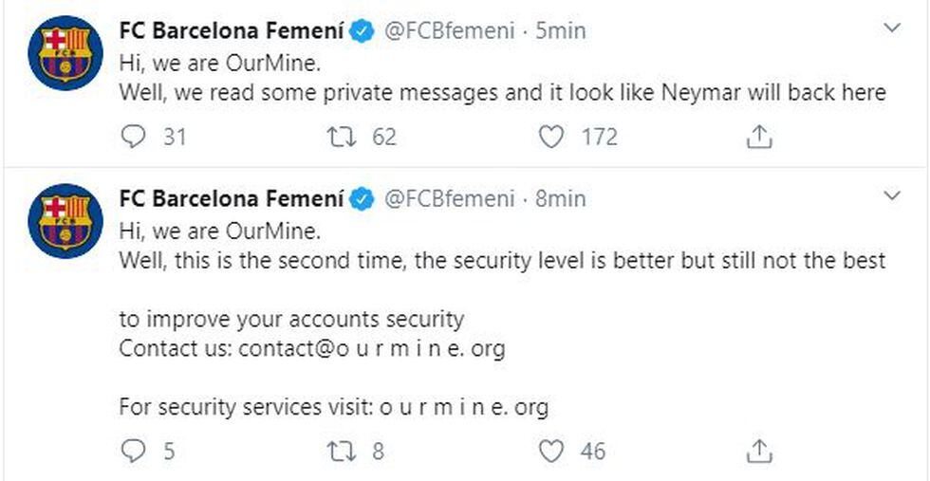Open FC Barcelona Femení profile in first tweet
930x481 pixels.
231,31
